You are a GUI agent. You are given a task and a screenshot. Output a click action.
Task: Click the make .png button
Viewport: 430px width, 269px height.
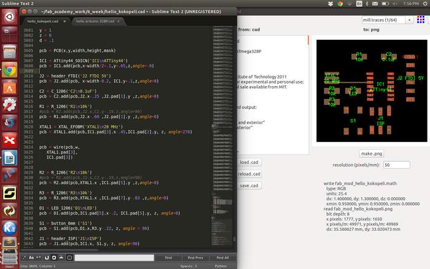click(371, 154)
